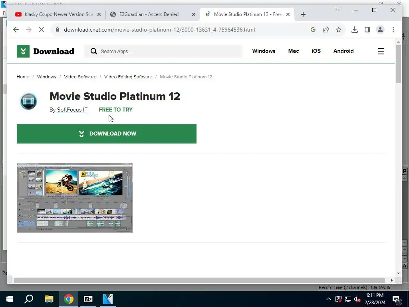Open a new browser tab

[x=303, y=14]
